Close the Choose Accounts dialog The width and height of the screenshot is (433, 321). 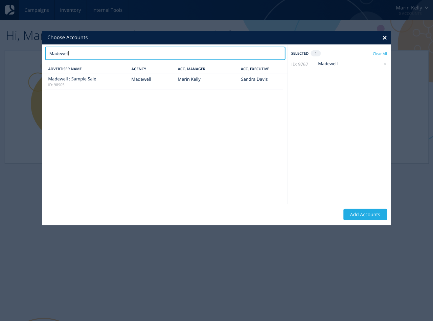point(385,38)
